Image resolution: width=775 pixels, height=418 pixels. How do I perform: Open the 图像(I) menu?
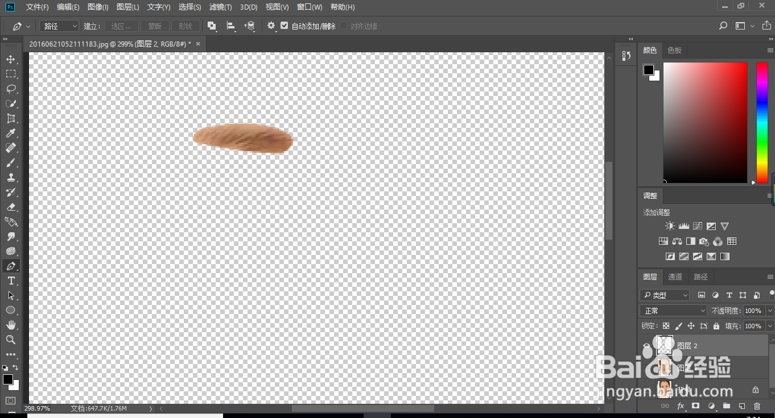click(x=98, y=7)
